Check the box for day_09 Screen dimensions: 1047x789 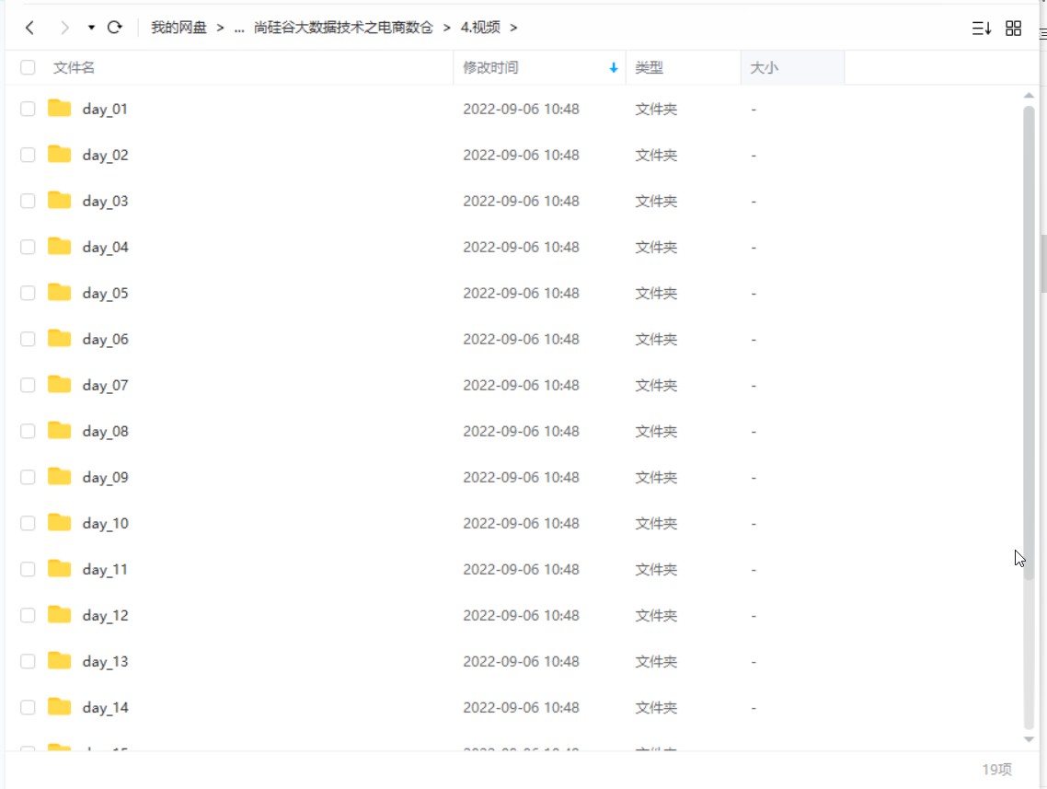click(28, 477)
